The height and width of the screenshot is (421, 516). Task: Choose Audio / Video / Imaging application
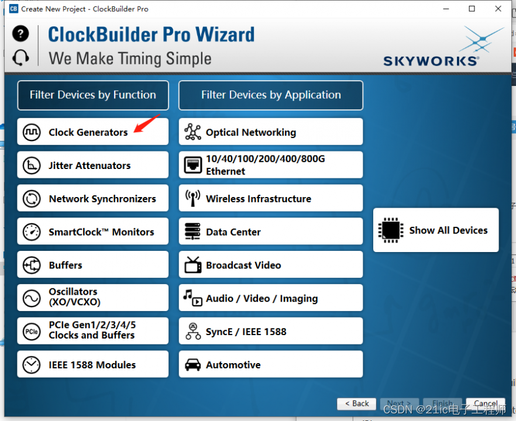[x=271, y=298]
